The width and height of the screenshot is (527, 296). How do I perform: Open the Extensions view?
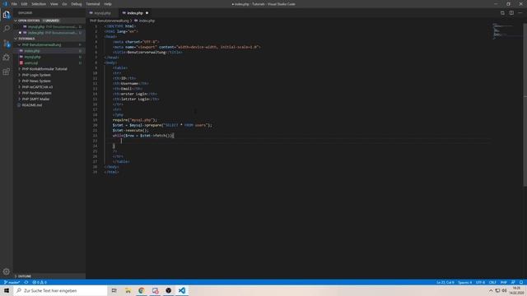(7, 72)
